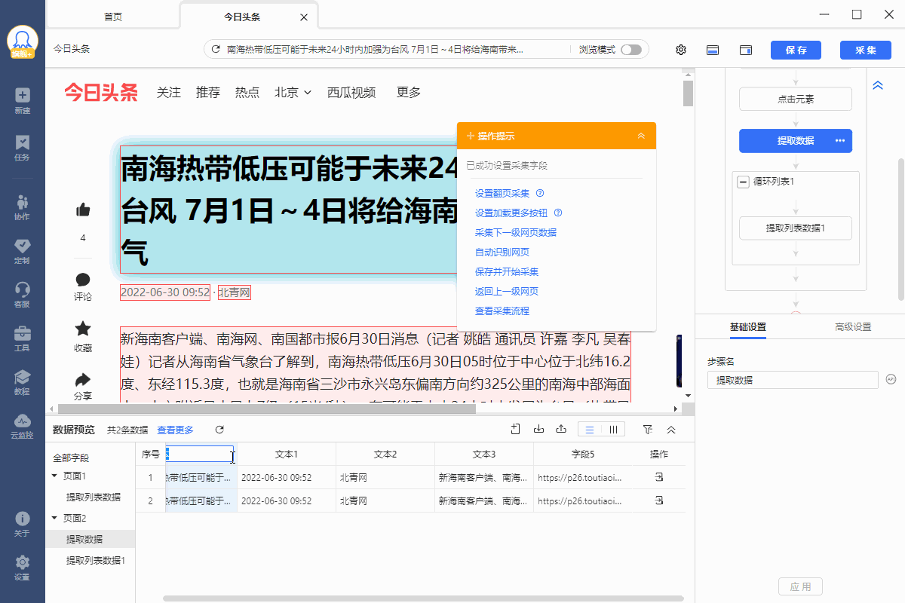Open the 教程 tutorial icon
The height and width of the screenshot is (603, 905).
click(x=22, y=377)
